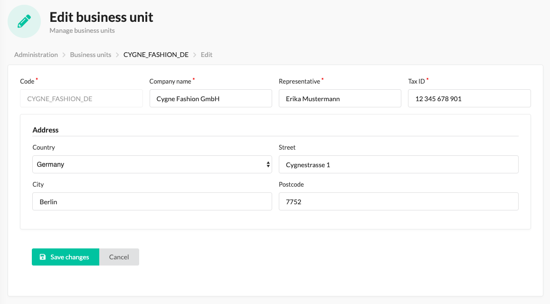
Task: Open the Country dropdown showing Germany
Action: (152, 164)
